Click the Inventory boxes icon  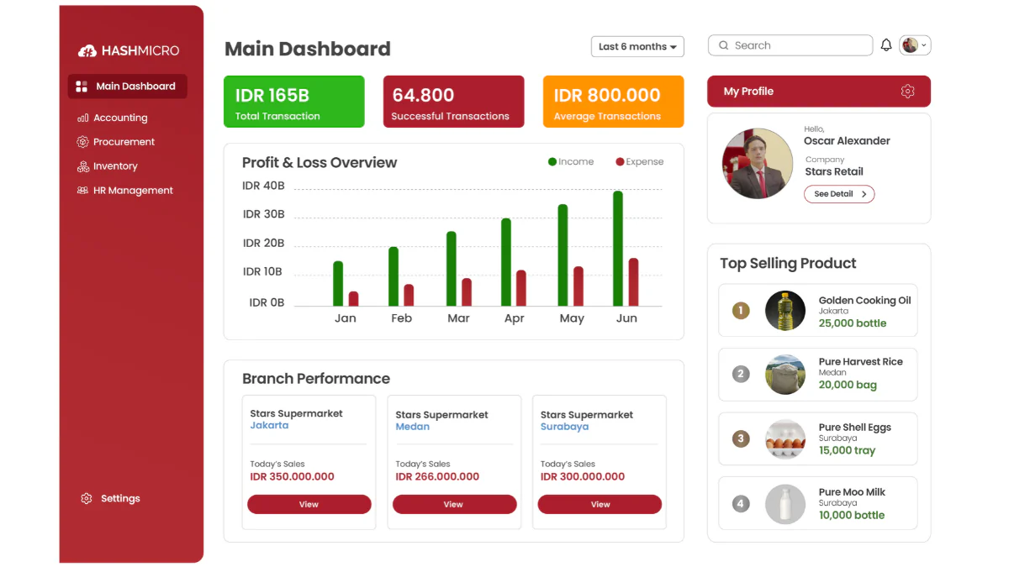pyautogui.click(x=82, y=166)
